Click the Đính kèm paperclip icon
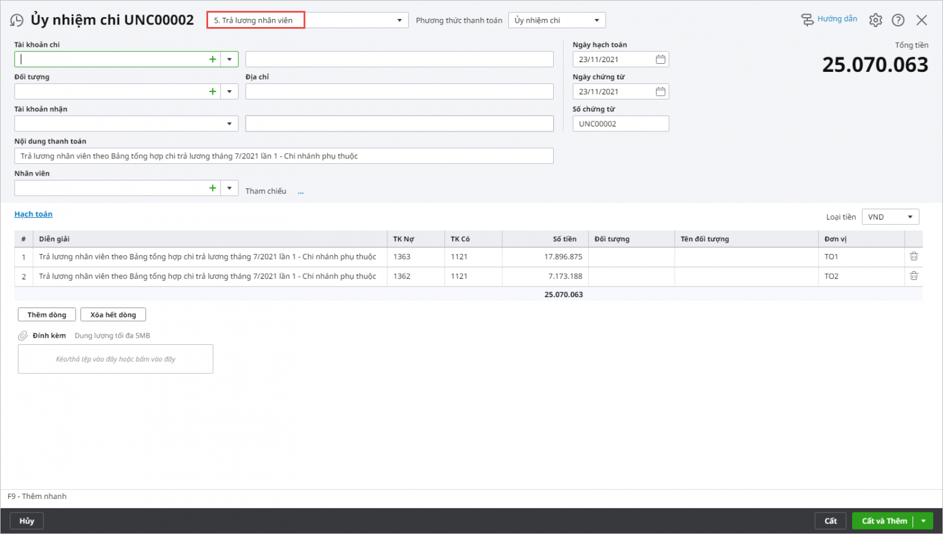 pyautogui.click(x=23, y=336)
